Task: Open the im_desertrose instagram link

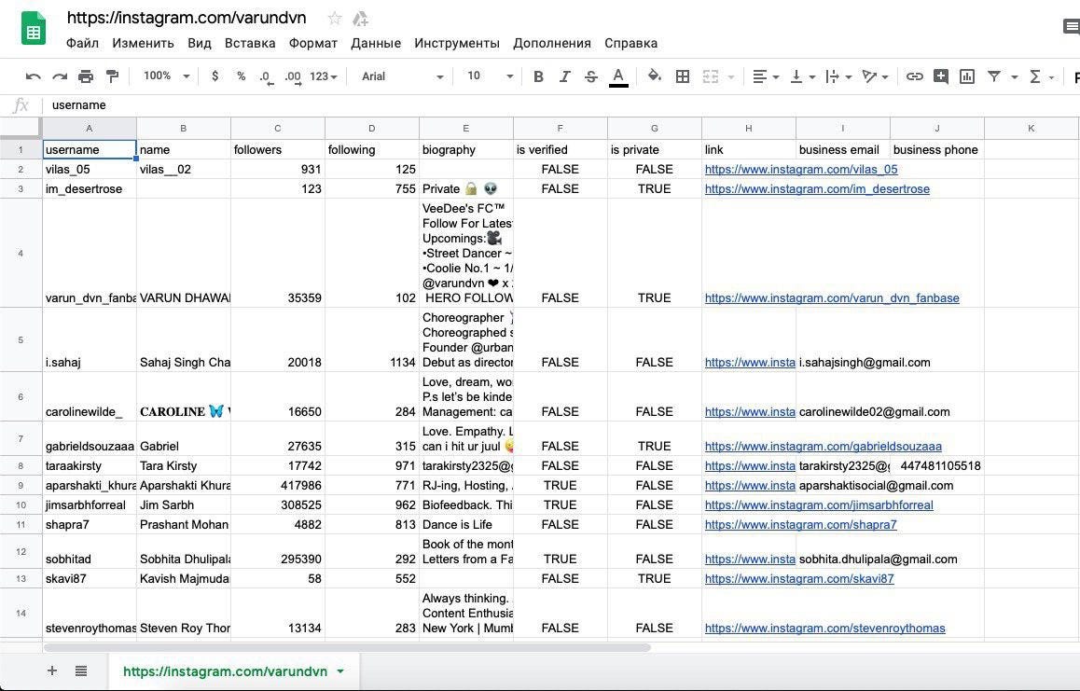Action: click(x=817, y=188)
